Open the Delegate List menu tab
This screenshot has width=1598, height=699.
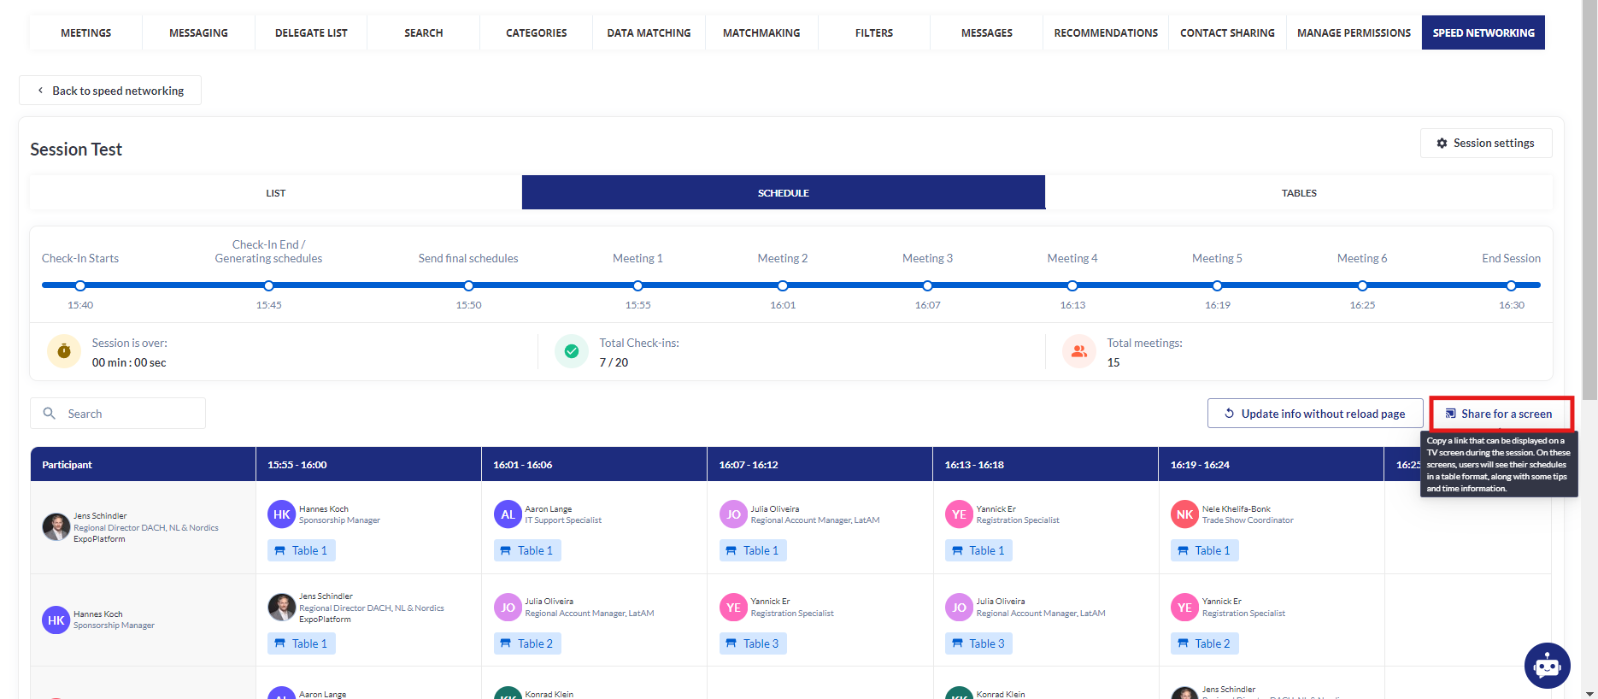coord(311,33)
